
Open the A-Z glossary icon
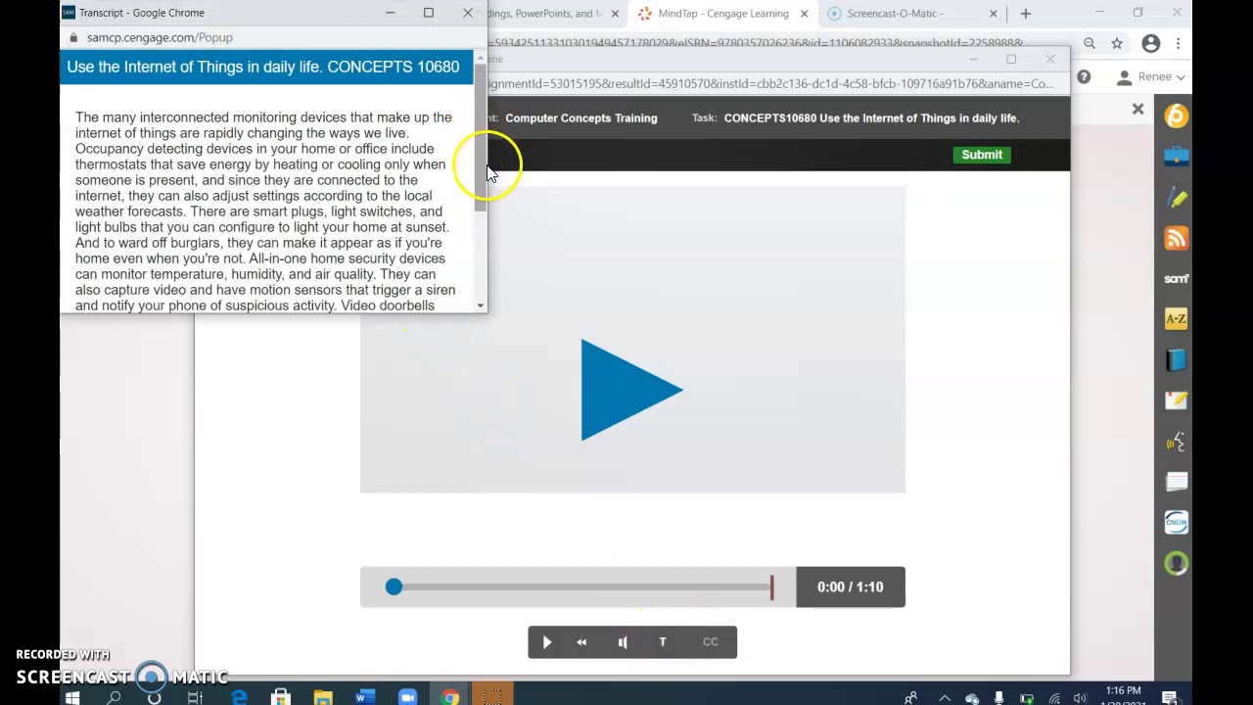(x=1176, y=319)
